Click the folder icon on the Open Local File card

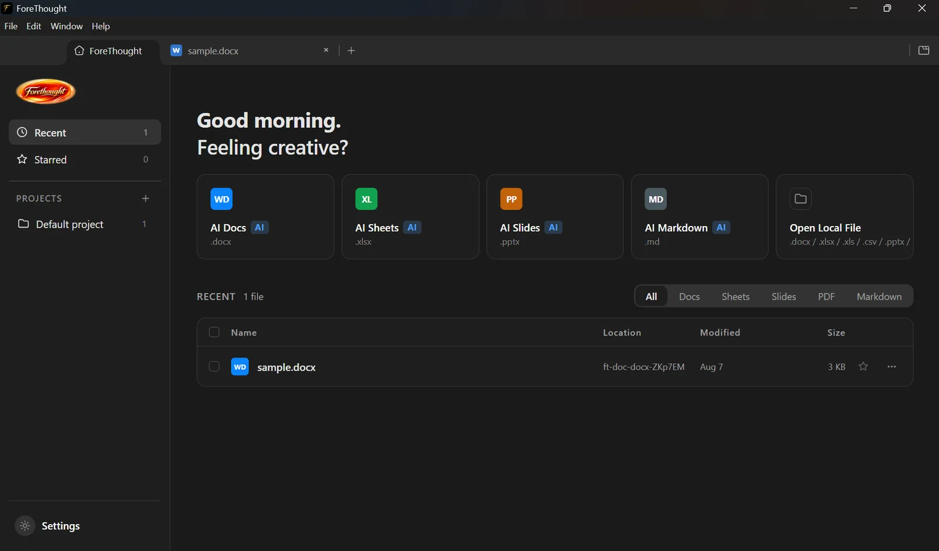pos(800,199)
